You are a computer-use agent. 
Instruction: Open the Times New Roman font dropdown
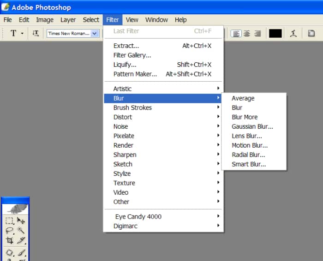click(x=95, y=33)
